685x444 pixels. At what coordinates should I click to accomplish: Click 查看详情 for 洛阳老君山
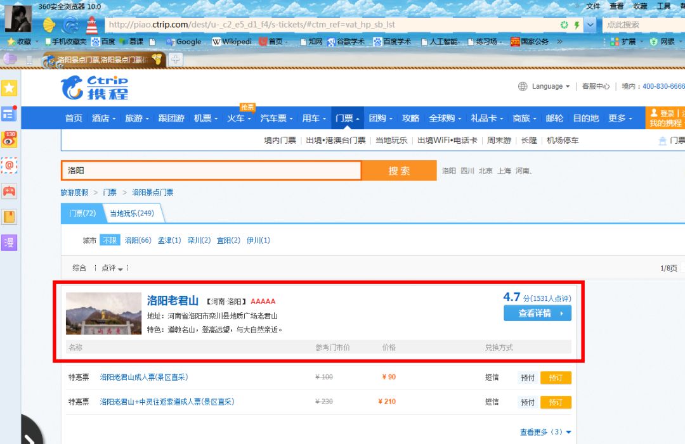click(x=537, y=313)
